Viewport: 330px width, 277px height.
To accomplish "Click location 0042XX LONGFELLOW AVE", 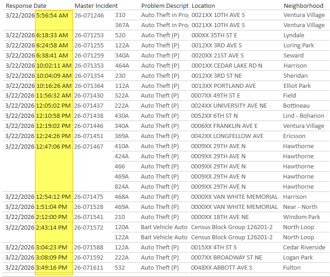I will click(228, 136).
